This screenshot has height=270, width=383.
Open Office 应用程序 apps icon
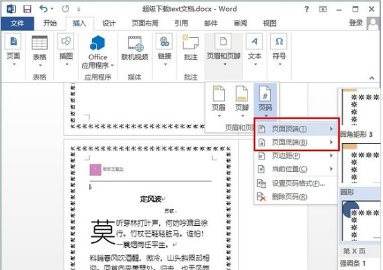click(97, 43)
